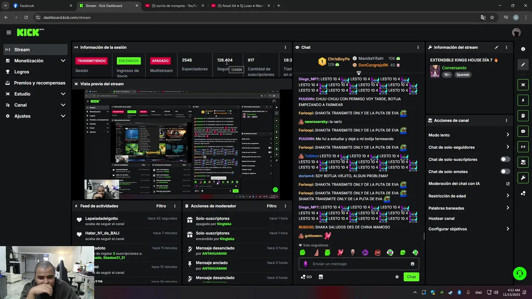
Task: Expand the Estudio sidebar section
Action: tap(35, 94)
